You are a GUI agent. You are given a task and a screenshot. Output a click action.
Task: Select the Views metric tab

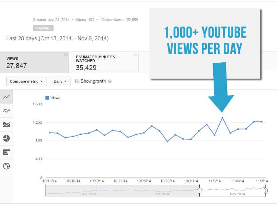tap(35, 63)
